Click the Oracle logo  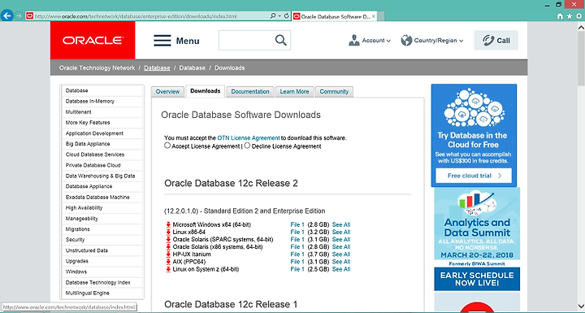click(x=93, y=41)
